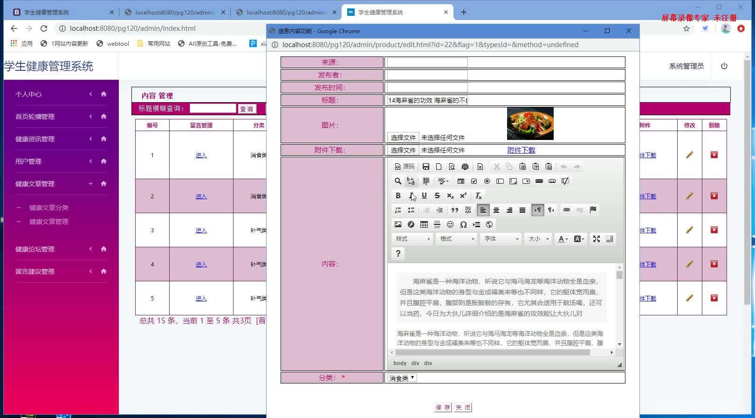
Task: Click the paste as plain text icon
Action: point(536,167)
